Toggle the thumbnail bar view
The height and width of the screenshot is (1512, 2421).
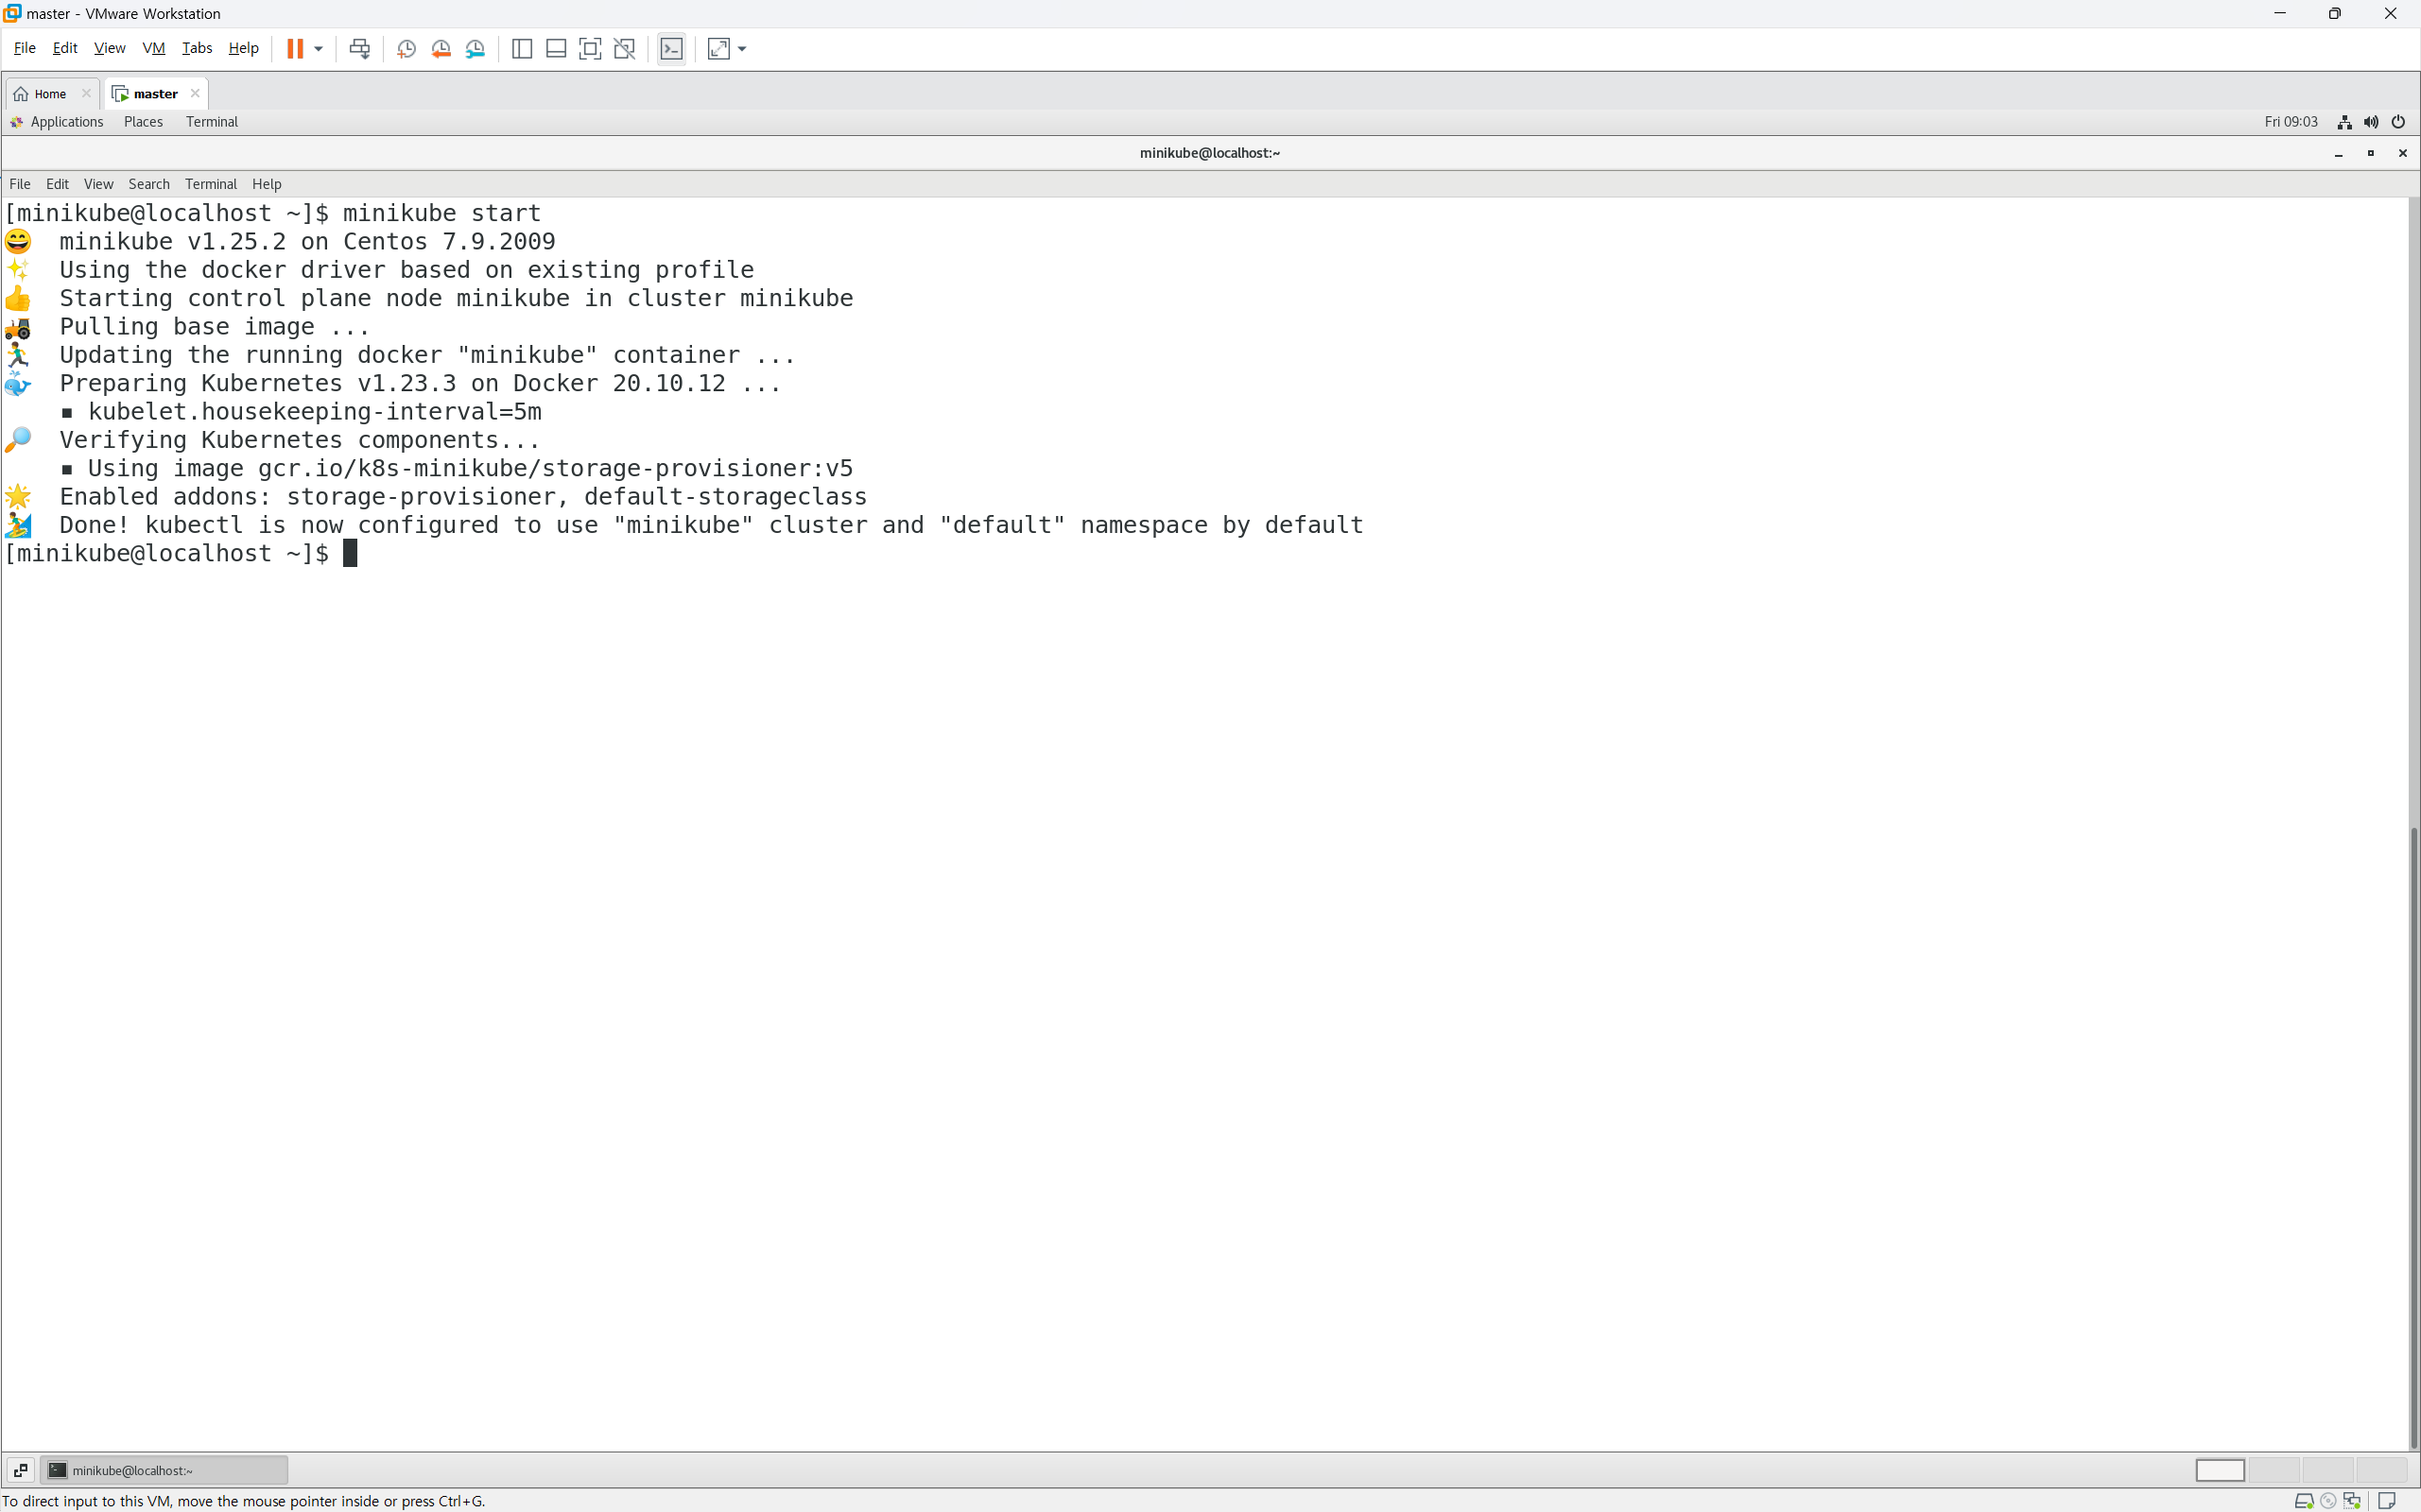tap(556, 48)
